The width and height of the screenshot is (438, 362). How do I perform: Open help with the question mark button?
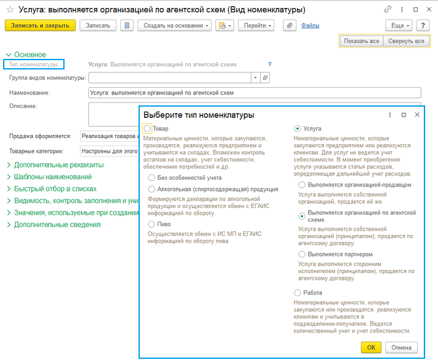click(423, 25)
